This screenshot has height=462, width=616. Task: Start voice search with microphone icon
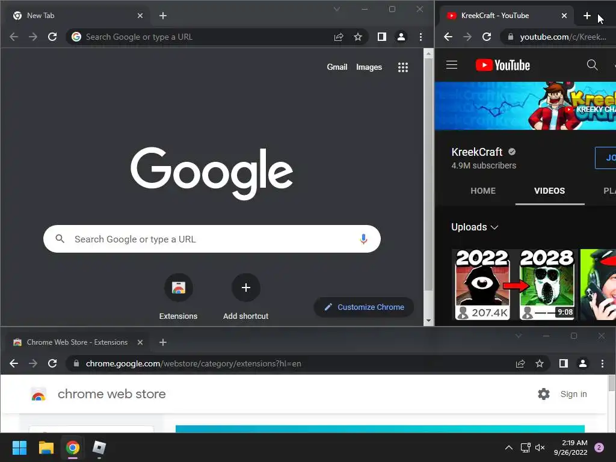point(363,239)
